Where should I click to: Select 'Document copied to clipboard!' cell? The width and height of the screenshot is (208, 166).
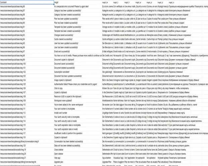(78, 60)
